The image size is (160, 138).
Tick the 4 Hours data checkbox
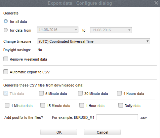(x=119, y=93)
